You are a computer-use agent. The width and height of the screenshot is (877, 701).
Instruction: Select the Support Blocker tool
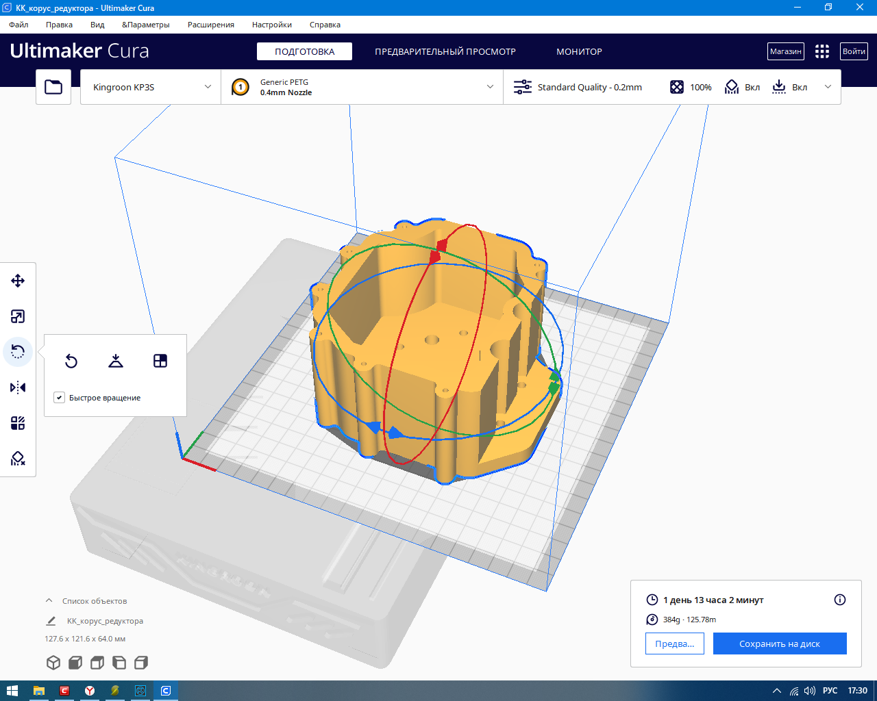pyautogui.click(x=18, y=459)
